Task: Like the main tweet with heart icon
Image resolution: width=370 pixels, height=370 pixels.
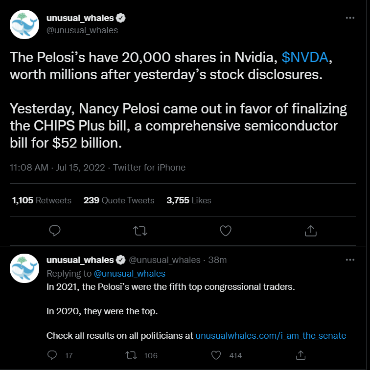Action: pyautogui.click(x=226, y=231)
